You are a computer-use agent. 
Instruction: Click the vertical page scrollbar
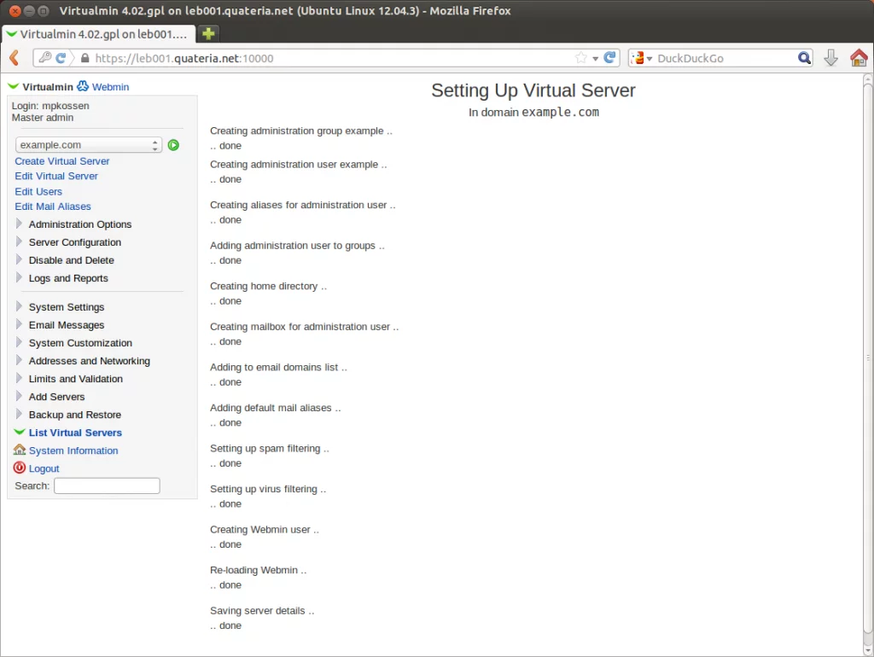(x=868, y=357)
